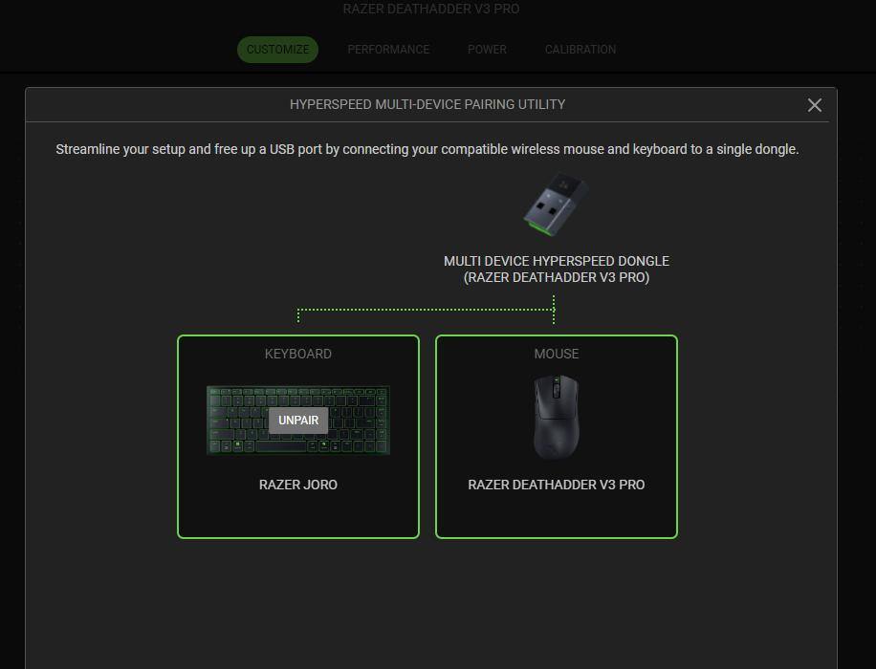Open the Power tab
This screenshot has height=669, width=876.
point(487,50)
